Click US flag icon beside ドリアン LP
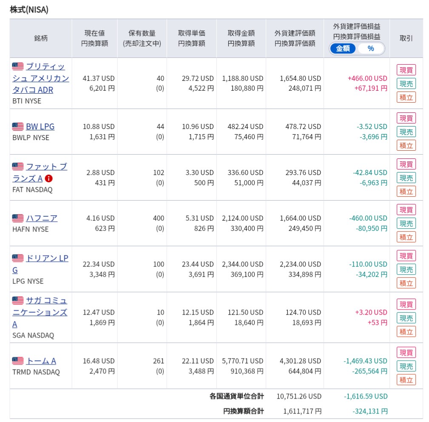This screenshot has width=429, height=422. pyautogui.click(x=18, y=258)
